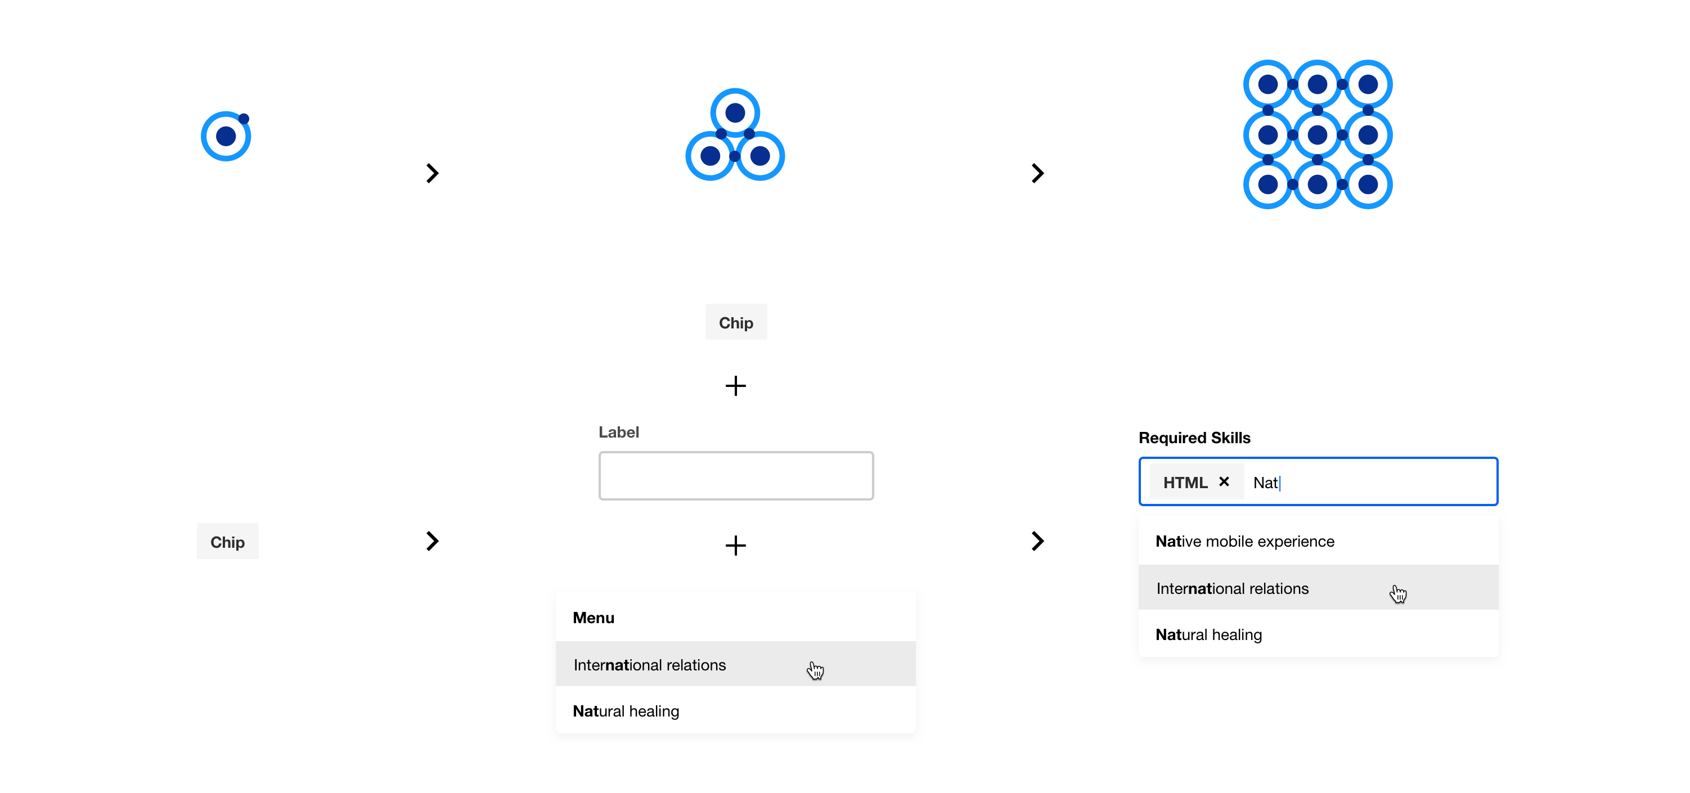Select Natural healing from Required Skills dropdown
Viewport: 1690px width, 793px height.
(x=1208, y=634)
